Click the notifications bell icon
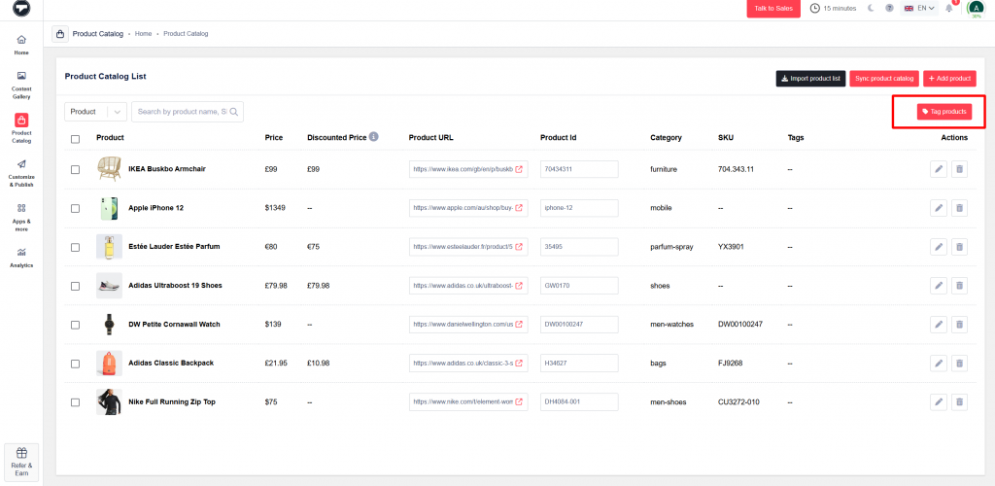 [x=949, y=9]
